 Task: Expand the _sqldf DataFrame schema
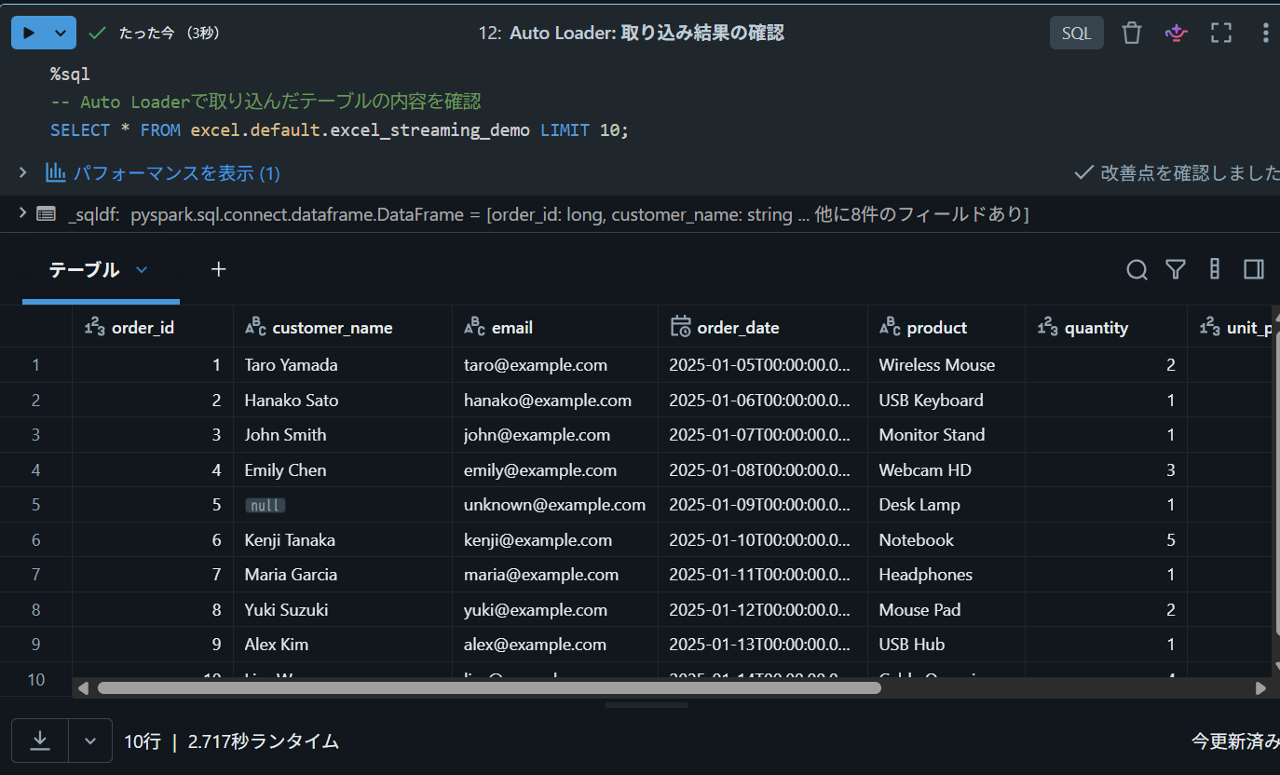click(x=22, y=213)
